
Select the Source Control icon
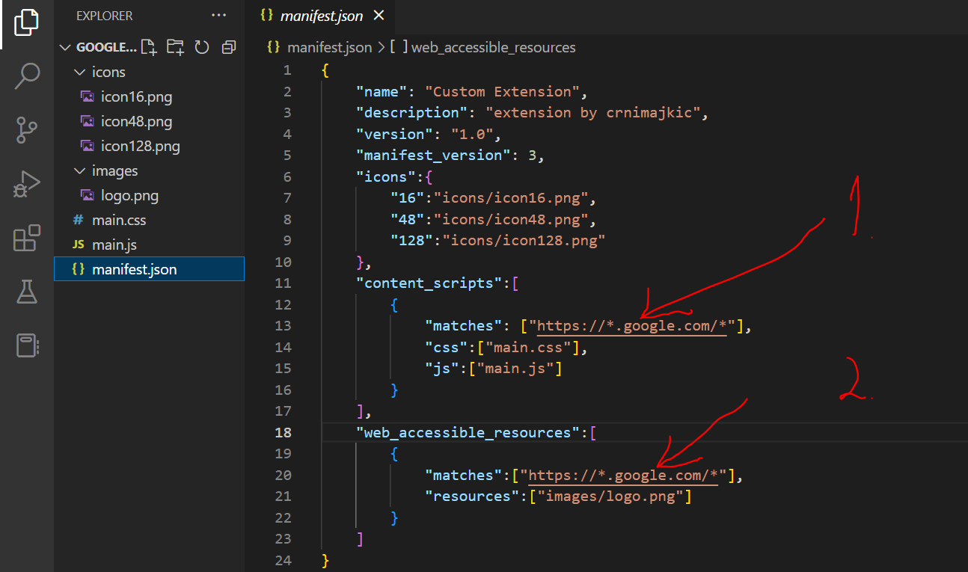[x=27, y=130]
